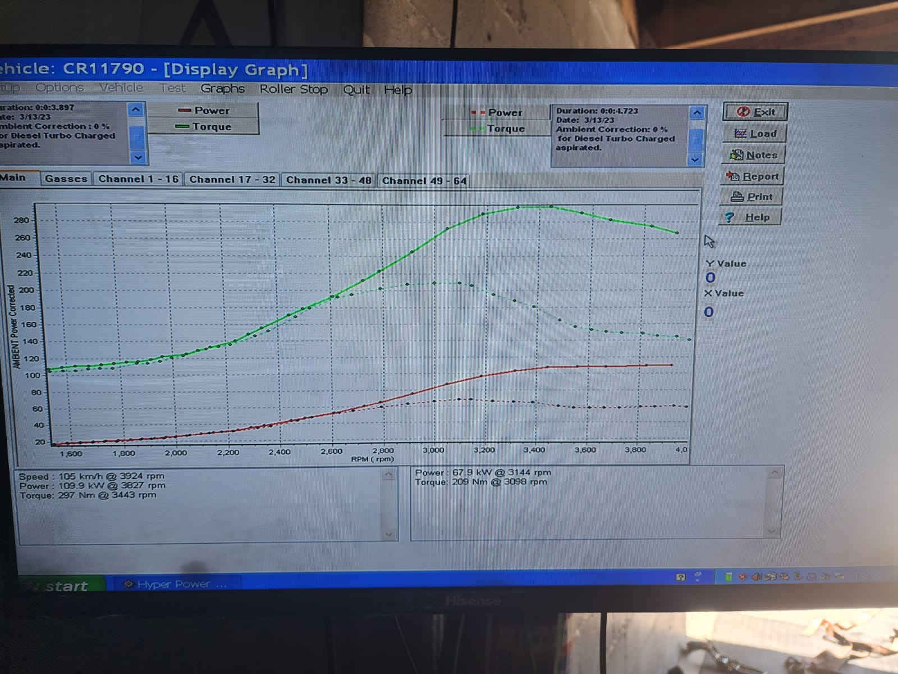The width and height of the screenshot is (898, 674).
Task: Open the Options menu
Action: click(x=59, y=88)
